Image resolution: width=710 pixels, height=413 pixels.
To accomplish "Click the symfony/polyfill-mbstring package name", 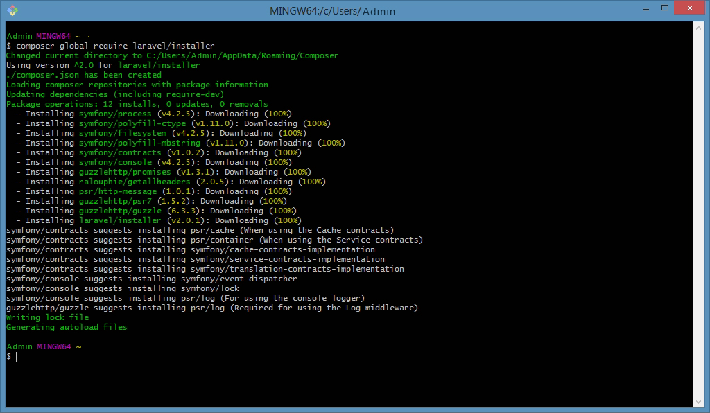I will pos(139,143).
